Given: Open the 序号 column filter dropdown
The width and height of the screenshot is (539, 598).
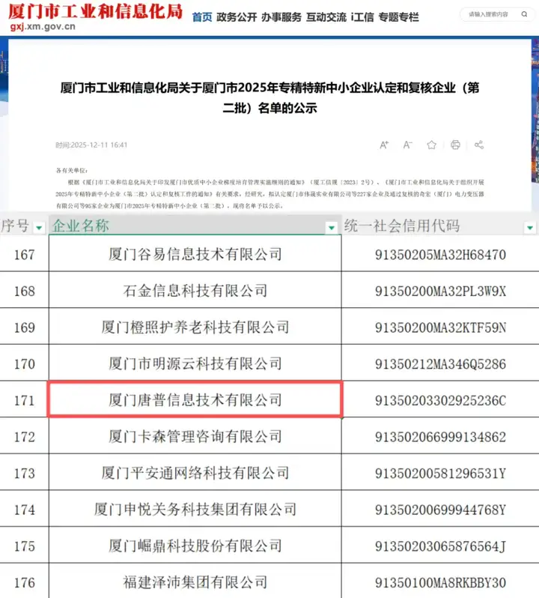Looking at the screenshot, I should (39, 228).
